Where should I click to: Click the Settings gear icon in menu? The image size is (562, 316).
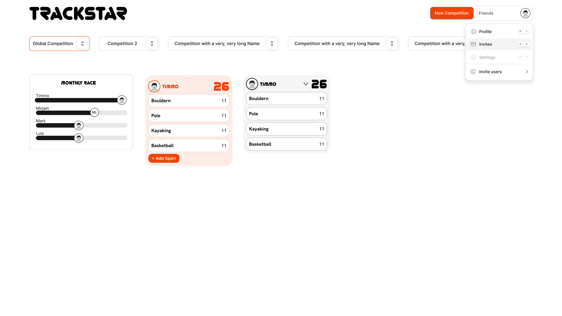(473, 57)
